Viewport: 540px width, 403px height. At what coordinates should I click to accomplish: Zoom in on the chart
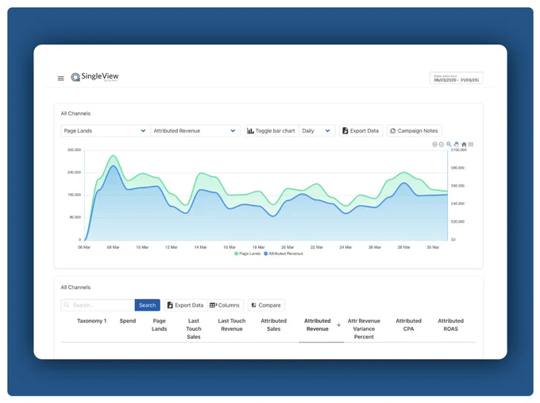pos(434,145)
